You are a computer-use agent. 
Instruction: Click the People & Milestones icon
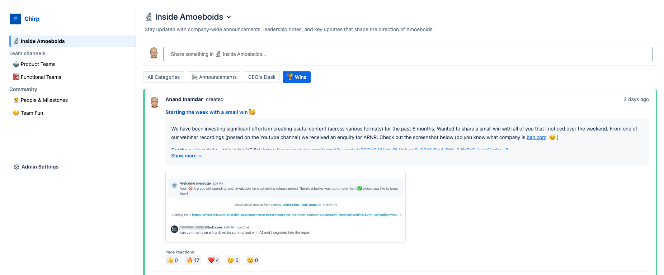[x=16, y=100]
